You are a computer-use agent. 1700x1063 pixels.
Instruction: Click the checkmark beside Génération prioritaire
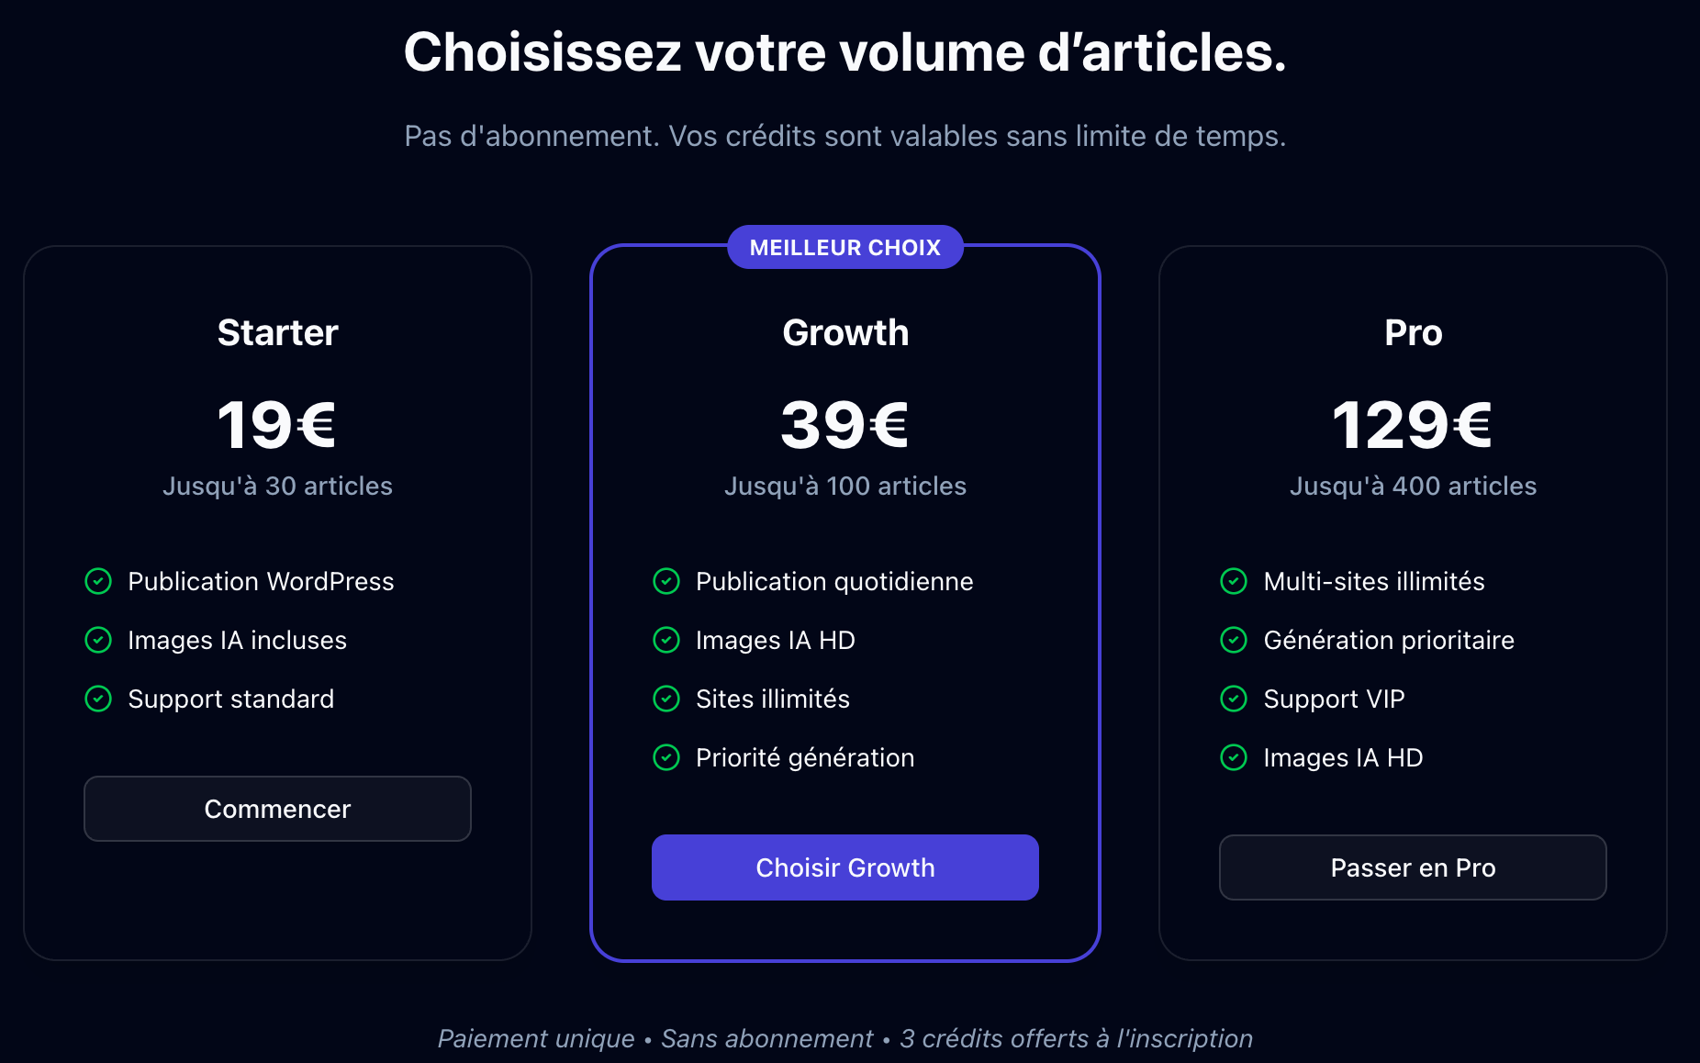1234,640
